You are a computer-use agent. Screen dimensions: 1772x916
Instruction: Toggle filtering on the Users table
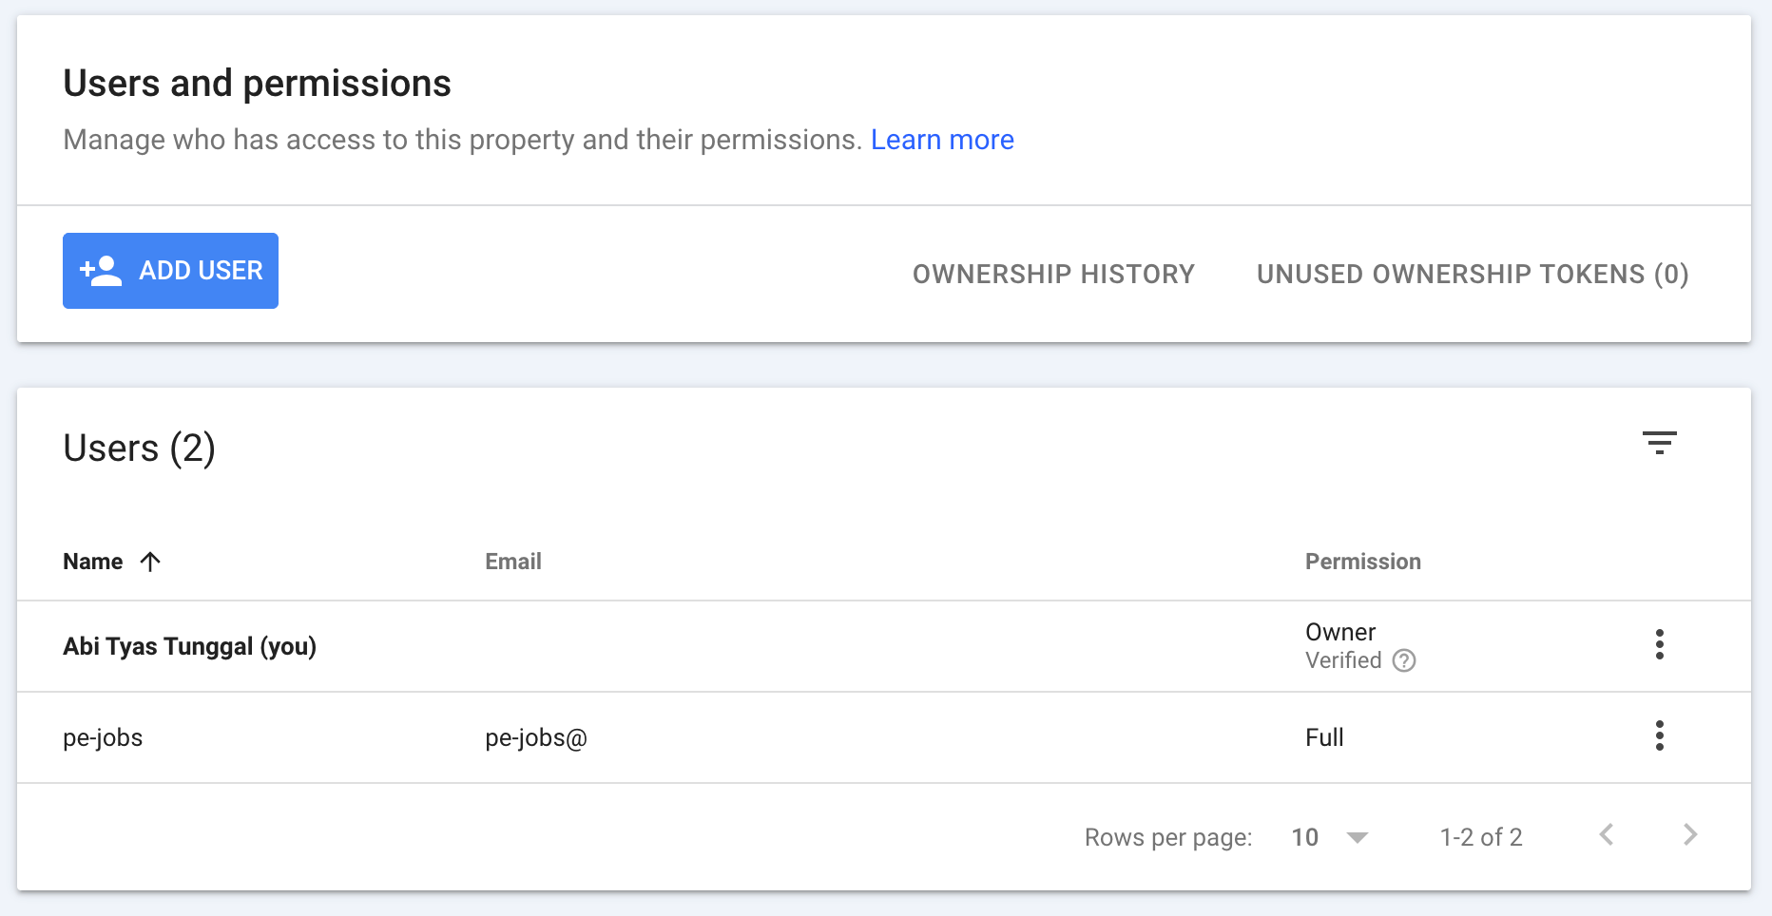coord(1660,443)
